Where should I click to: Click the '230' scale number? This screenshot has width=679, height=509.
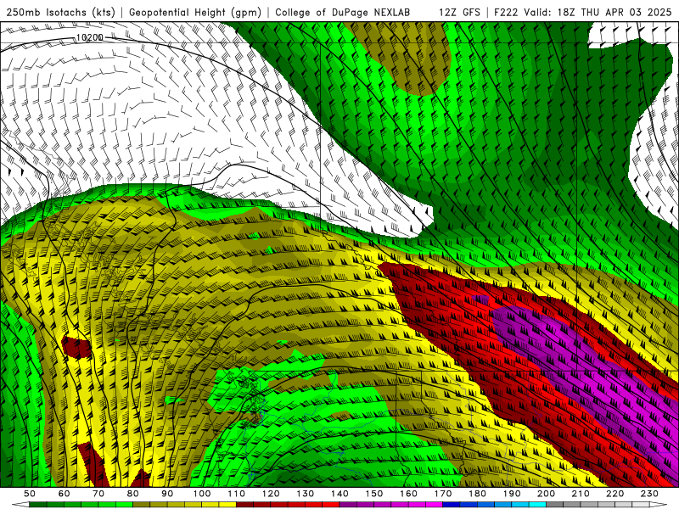coord(649,494)
